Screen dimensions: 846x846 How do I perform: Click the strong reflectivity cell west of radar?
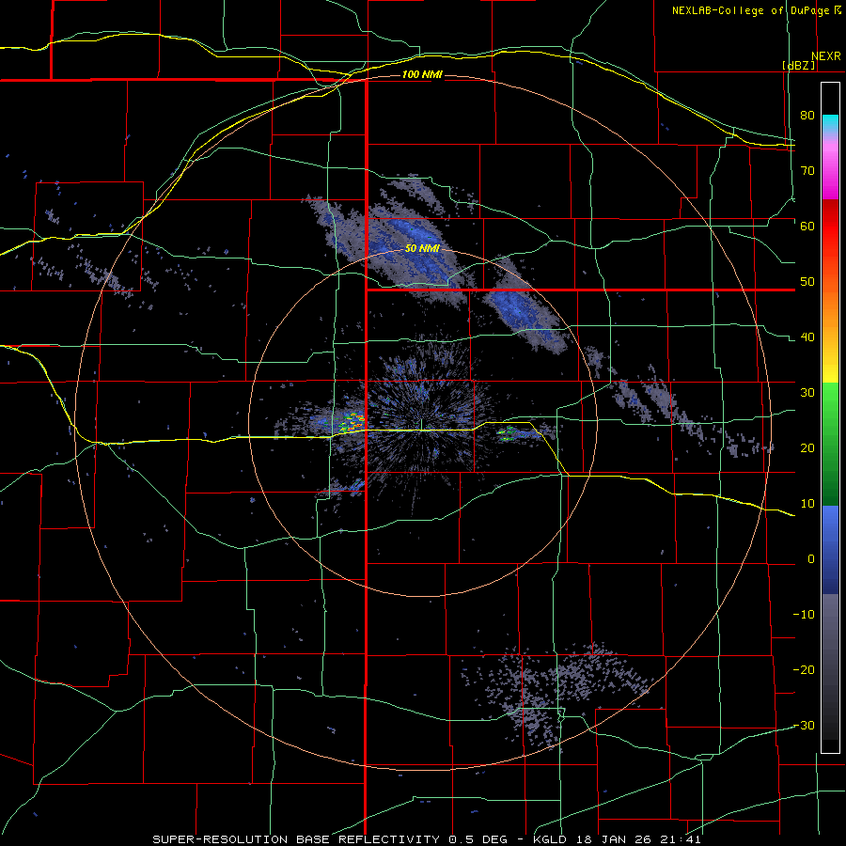(353, 421)
